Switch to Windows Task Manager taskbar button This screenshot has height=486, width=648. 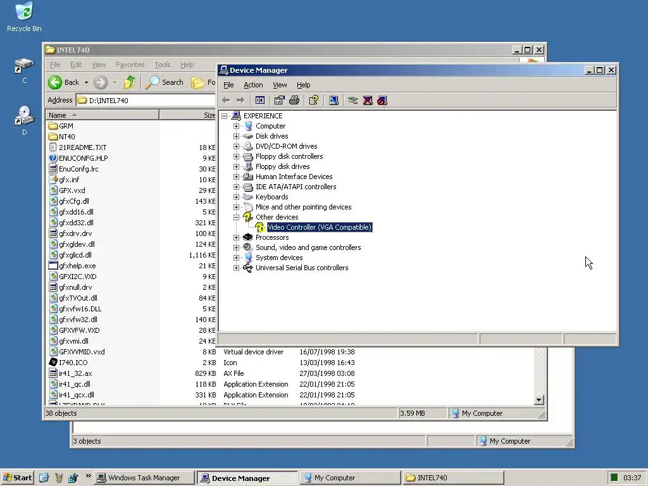pos(144,478)
